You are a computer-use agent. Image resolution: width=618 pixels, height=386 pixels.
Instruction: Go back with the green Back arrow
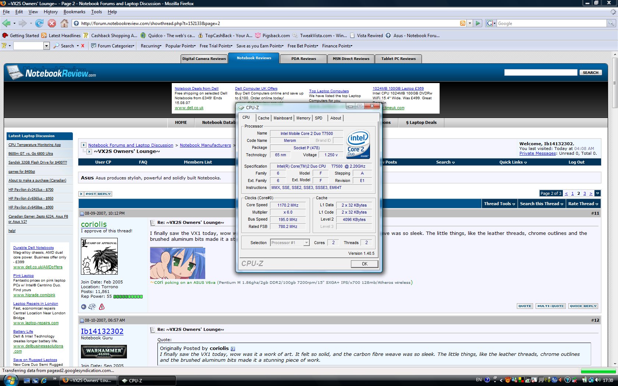tap(6, 23)
